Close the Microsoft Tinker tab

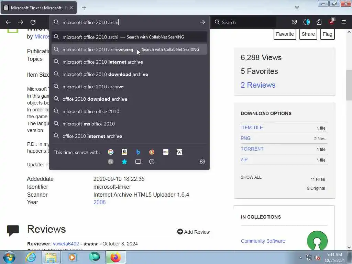click(x=71, y=8)
